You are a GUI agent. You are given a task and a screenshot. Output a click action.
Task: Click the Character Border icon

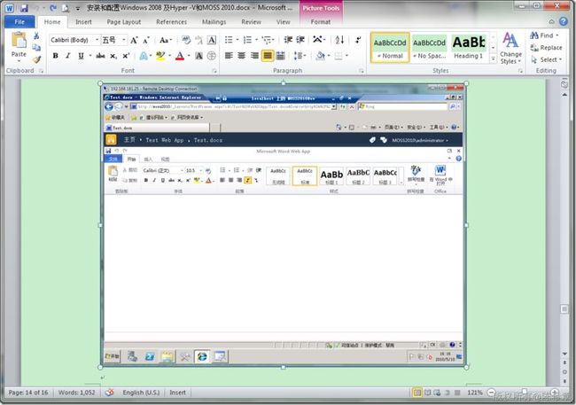point(212,40)
